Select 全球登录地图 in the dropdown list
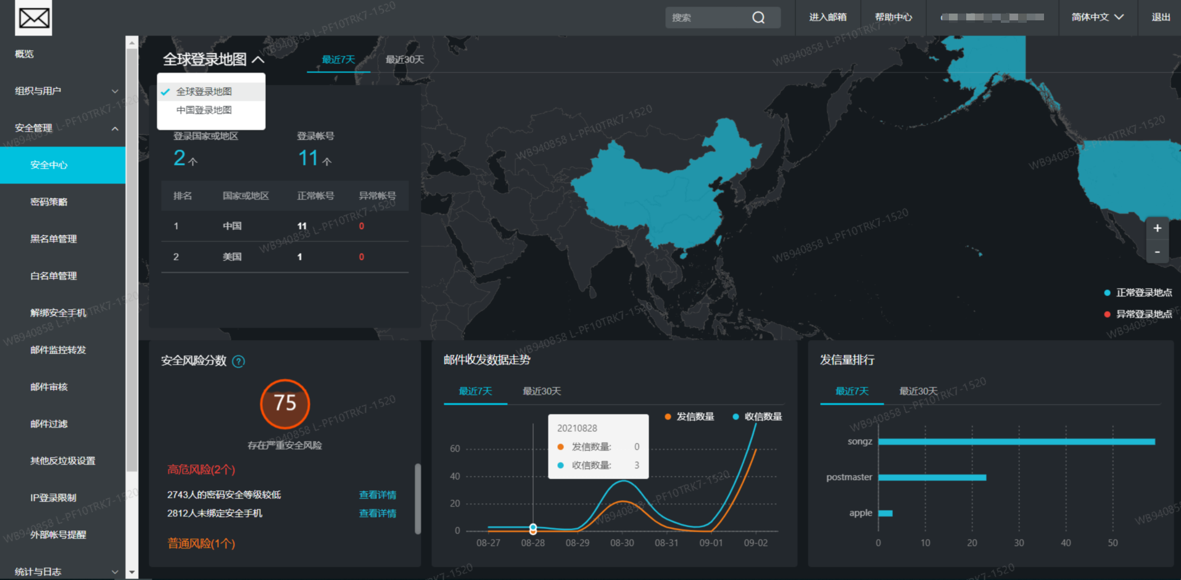 point(211,92)
